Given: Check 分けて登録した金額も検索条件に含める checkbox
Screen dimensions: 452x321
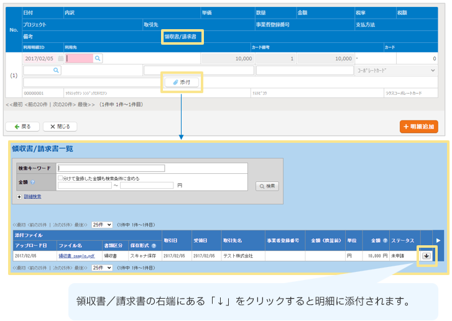Looking at the screenshot, I should [x=60, y=178].
